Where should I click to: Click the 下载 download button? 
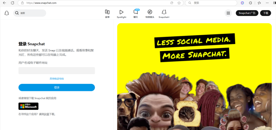click(266, 13)
